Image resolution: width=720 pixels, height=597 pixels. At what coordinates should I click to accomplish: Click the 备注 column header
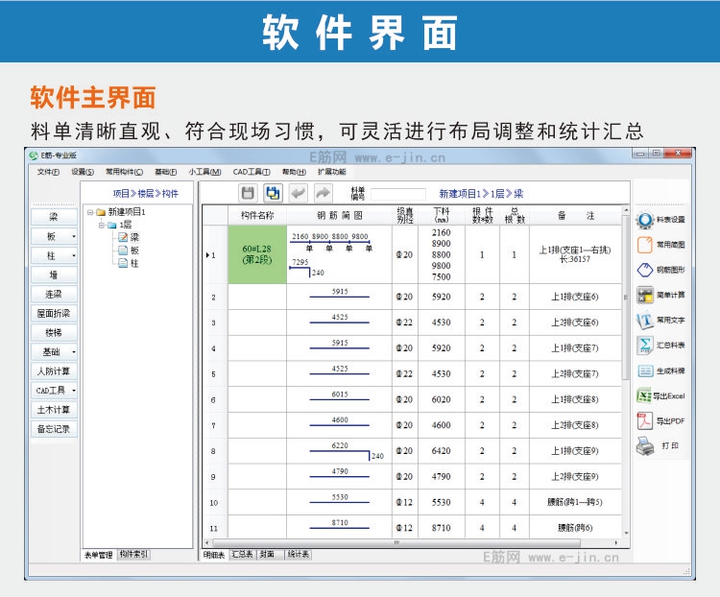pyautogui.click(x=575, y=215)
